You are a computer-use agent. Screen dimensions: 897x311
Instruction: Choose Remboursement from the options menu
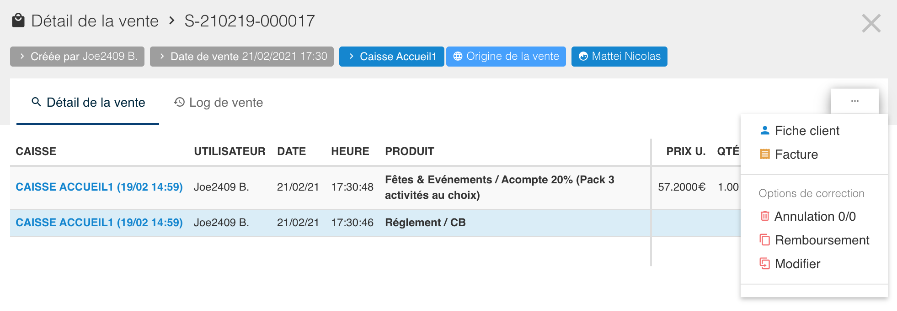point(822,240)
